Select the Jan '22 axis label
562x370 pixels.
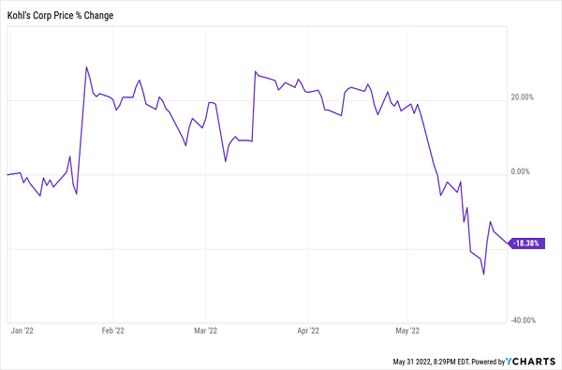[22, 331]
